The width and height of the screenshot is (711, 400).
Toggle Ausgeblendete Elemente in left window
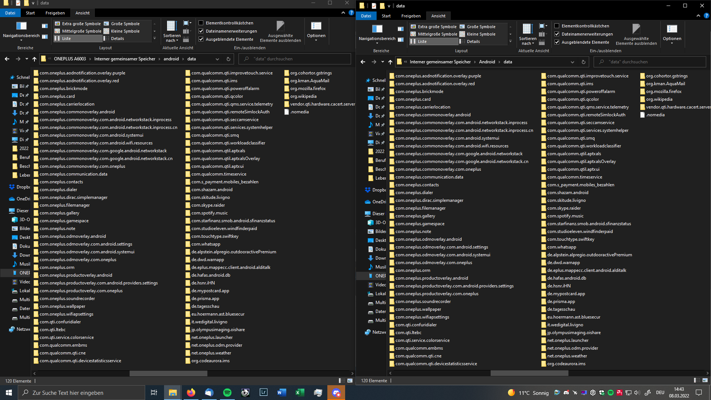201,39
